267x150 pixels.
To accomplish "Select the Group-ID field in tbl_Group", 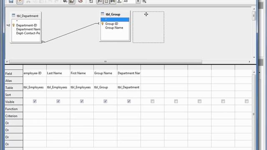I will [111, 24].
